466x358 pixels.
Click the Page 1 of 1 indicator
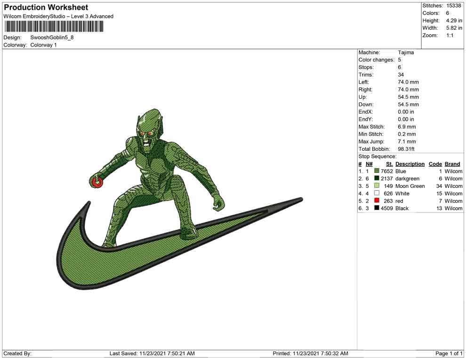[x=449, y=354]
